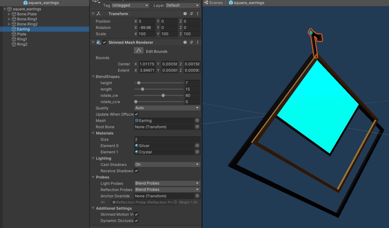Toggle Update When Offscreen

[x=136, y=114]
